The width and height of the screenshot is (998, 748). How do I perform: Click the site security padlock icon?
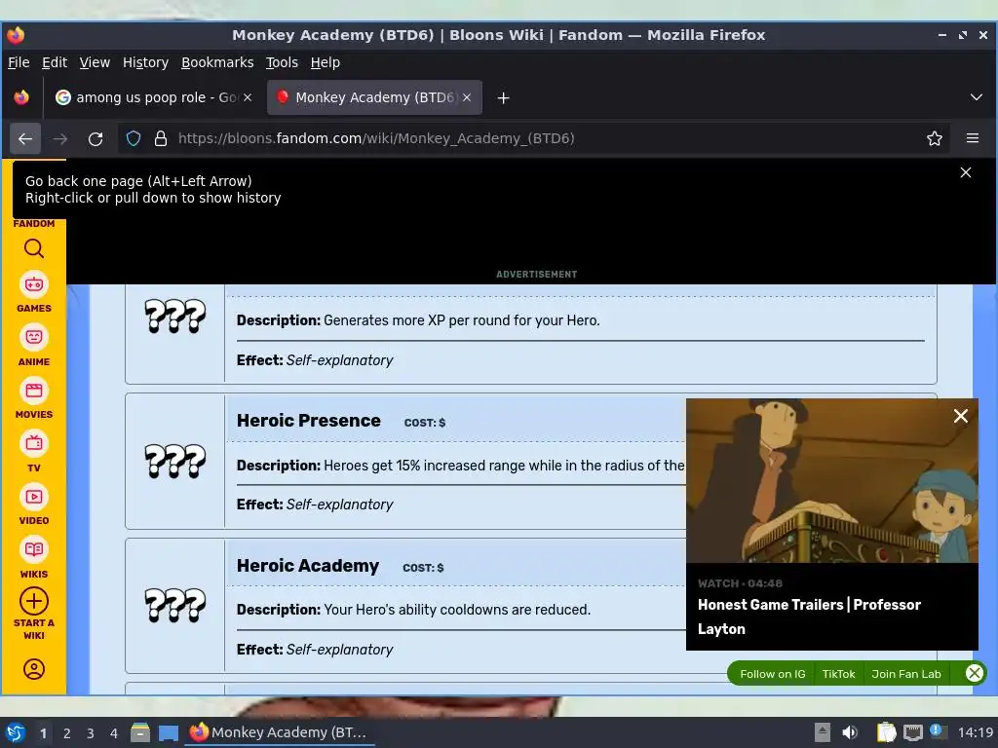(161, 138)
